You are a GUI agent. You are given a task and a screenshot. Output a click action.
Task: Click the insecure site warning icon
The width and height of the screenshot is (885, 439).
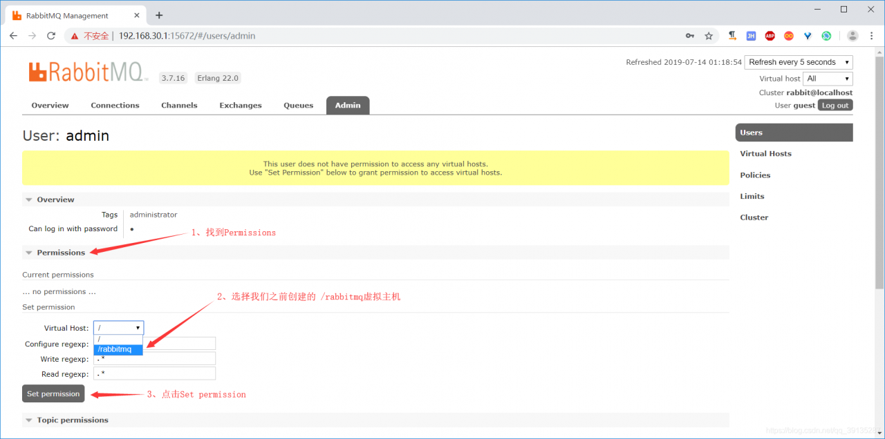click(x=75, y=36)
